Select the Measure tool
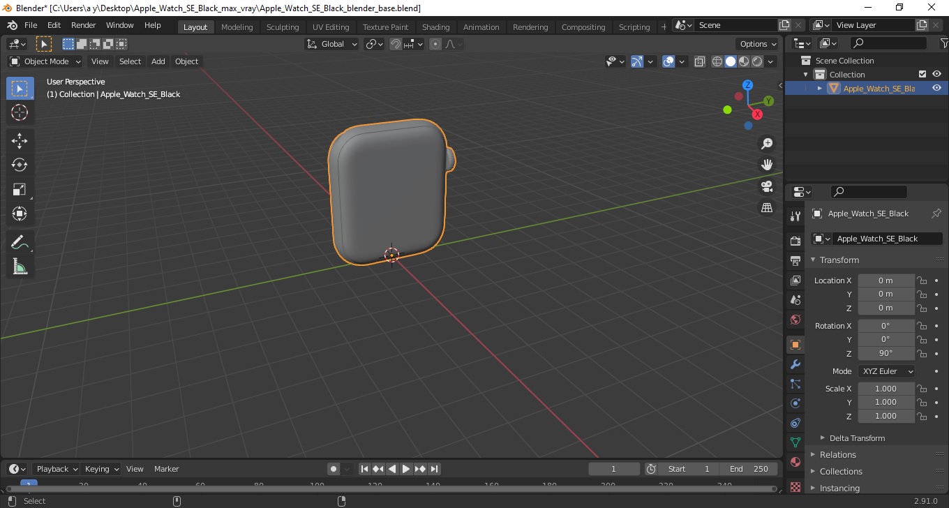Image resolution: width=949 pixels, height=508 pixels. [20, 267]
